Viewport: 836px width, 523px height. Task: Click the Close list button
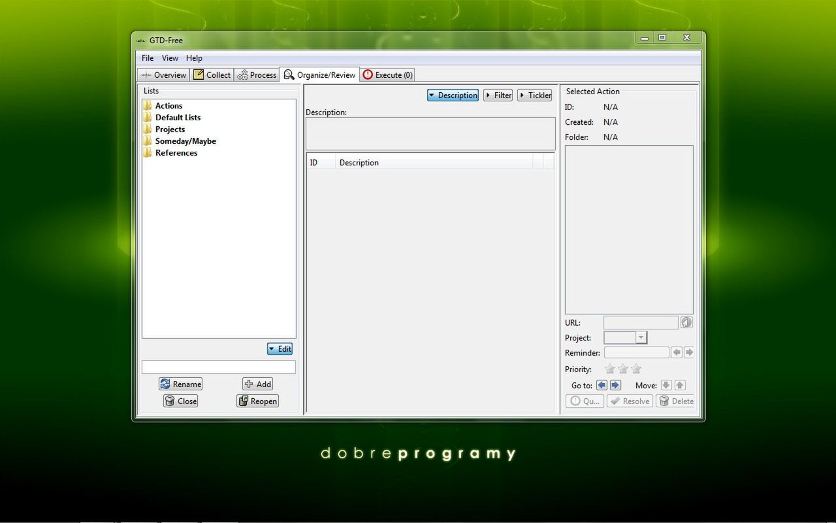coord(180,401)
